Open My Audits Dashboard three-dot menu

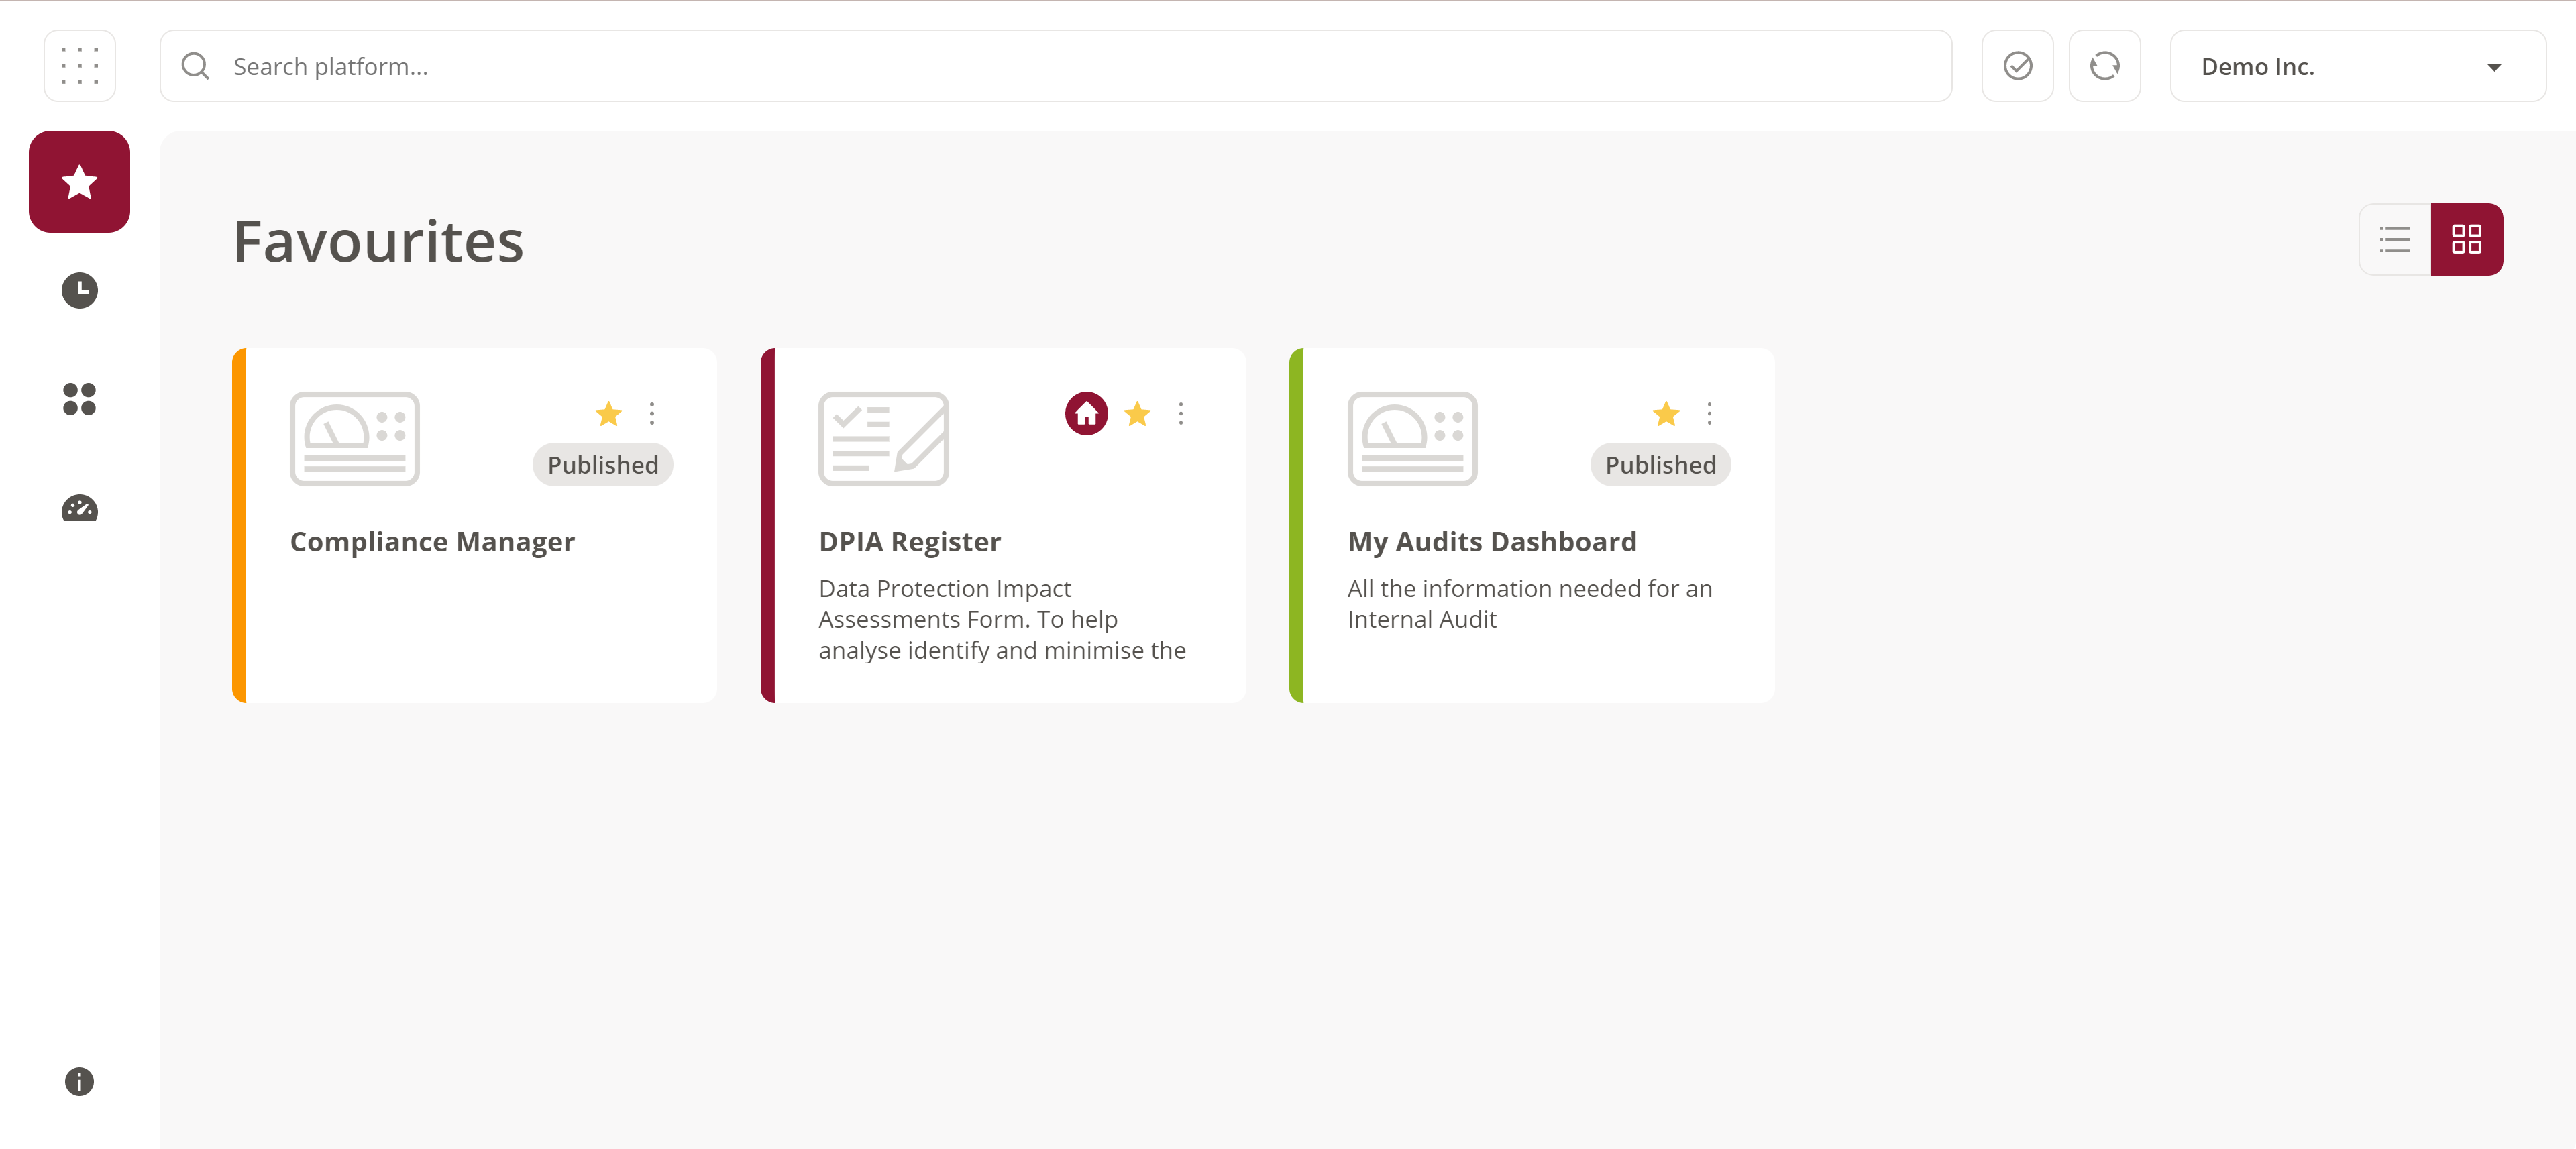(1709, 413)
